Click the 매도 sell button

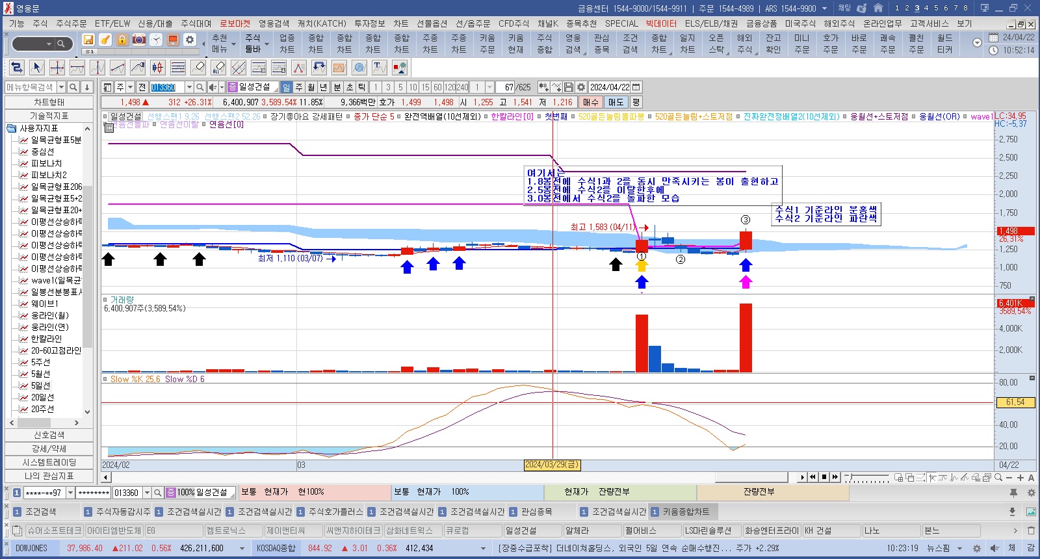click(616, 102)
